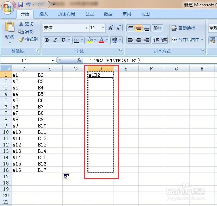Click 合并后居中 merge and center button
Image resolution: width=217 pixels, height=206 pixels.
(x=185, y=40)
